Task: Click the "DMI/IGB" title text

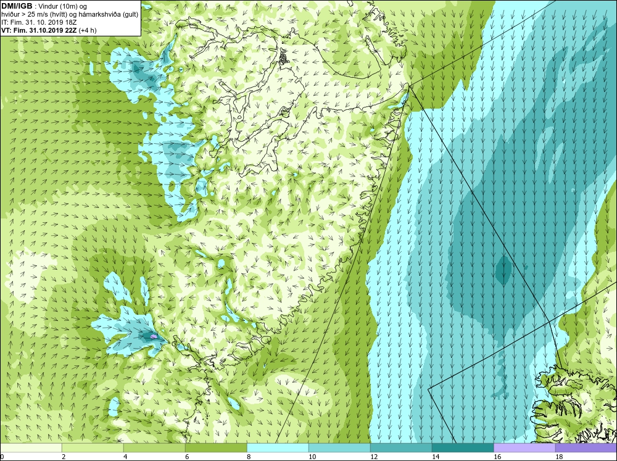Action: pos(17,6)
